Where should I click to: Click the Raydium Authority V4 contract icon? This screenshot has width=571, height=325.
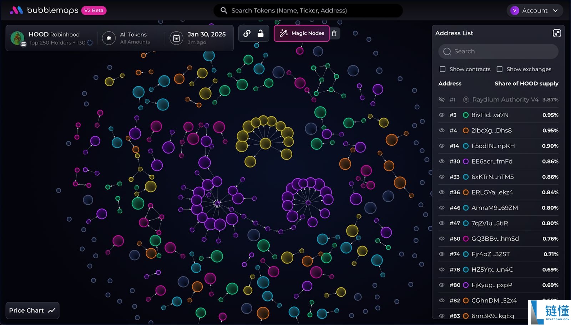pyautogui.click(x=466, y=99)
